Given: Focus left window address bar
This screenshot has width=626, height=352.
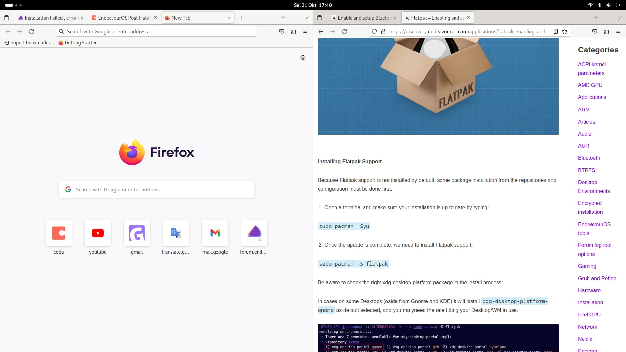Looking at the screenshot, I should click(156, 31).
